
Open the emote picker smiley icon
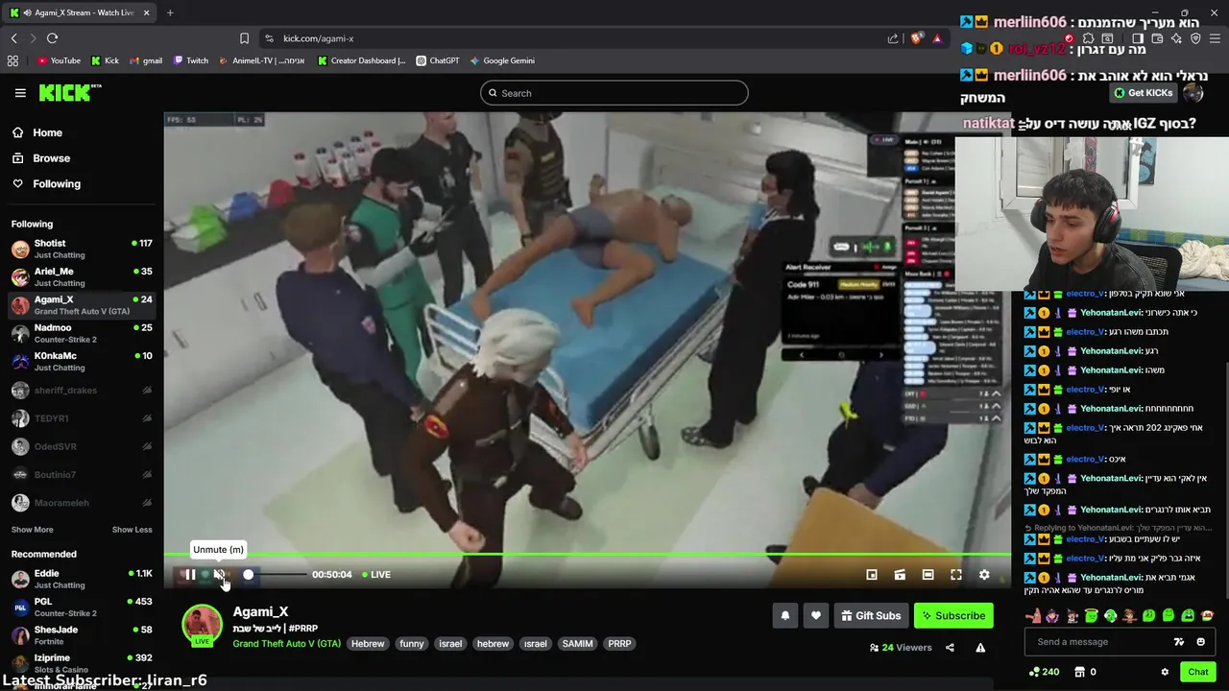(x=1200, y=642)
